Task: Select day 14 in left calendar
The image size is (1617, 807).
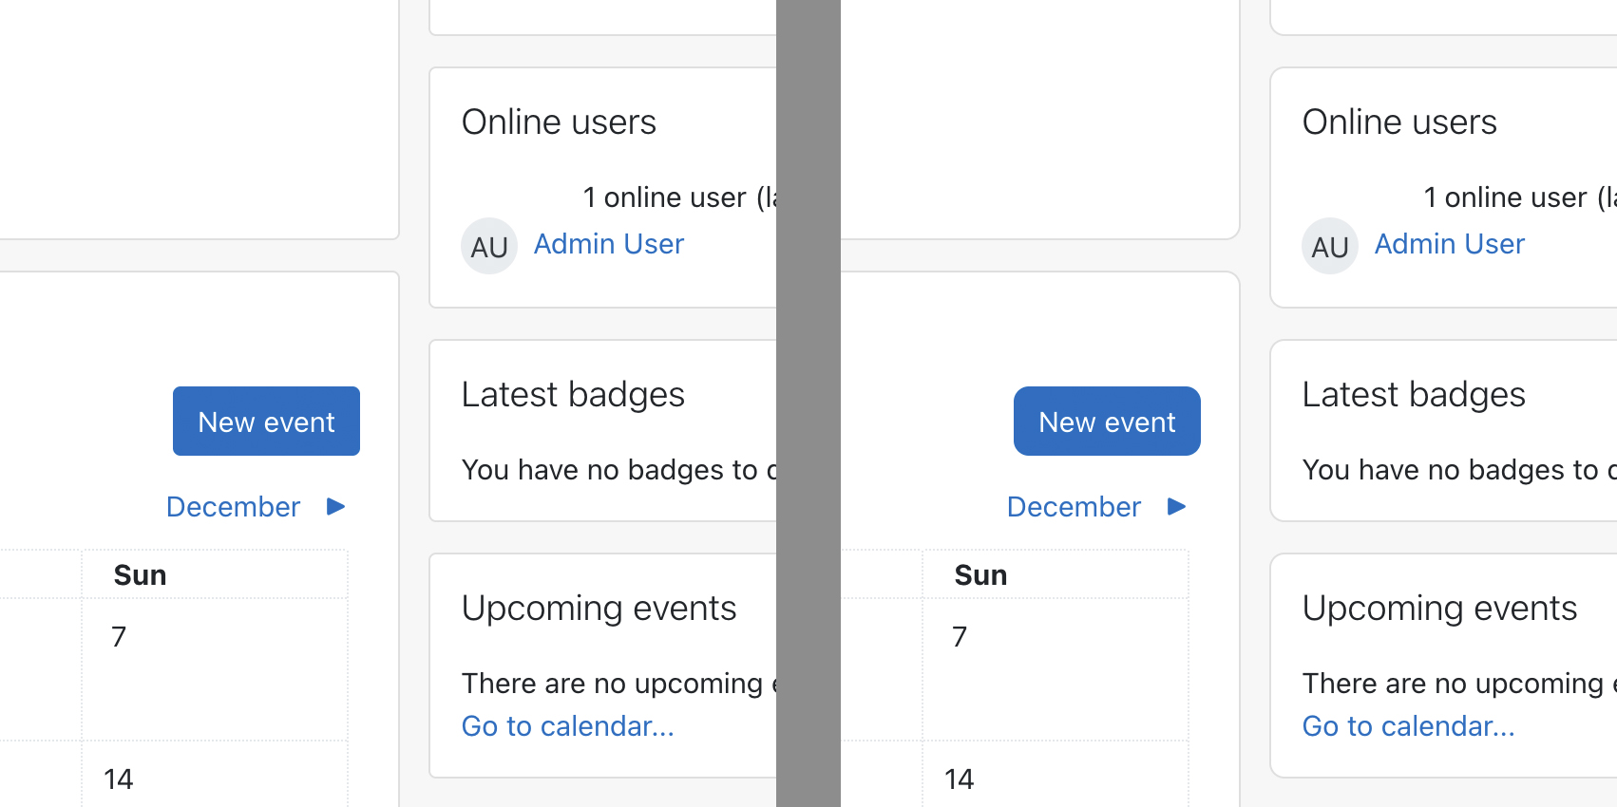Action: (119, 779)
